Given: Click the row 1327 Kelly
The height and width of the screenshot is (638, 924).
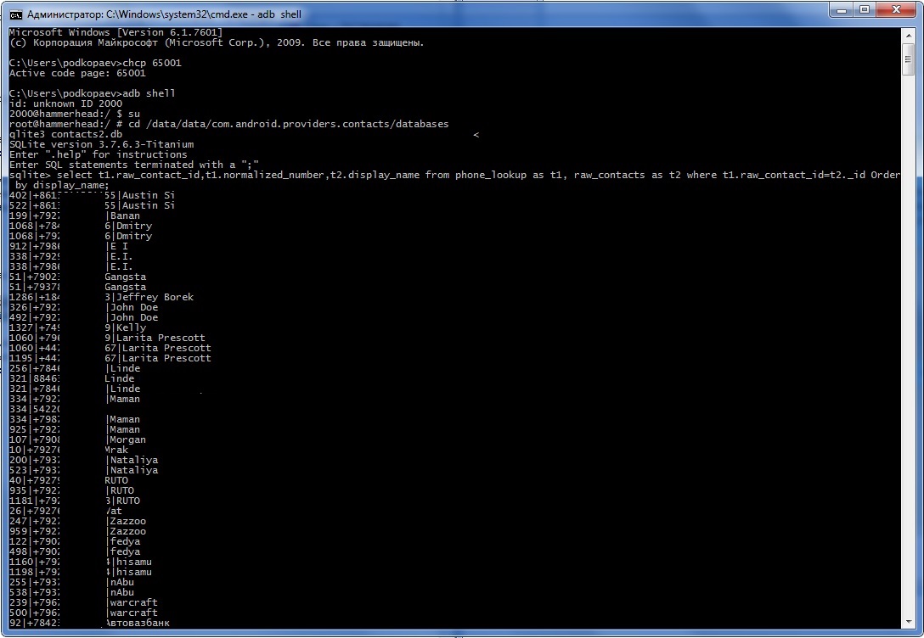Looking at the screenshot, I should tap(77, 327).
